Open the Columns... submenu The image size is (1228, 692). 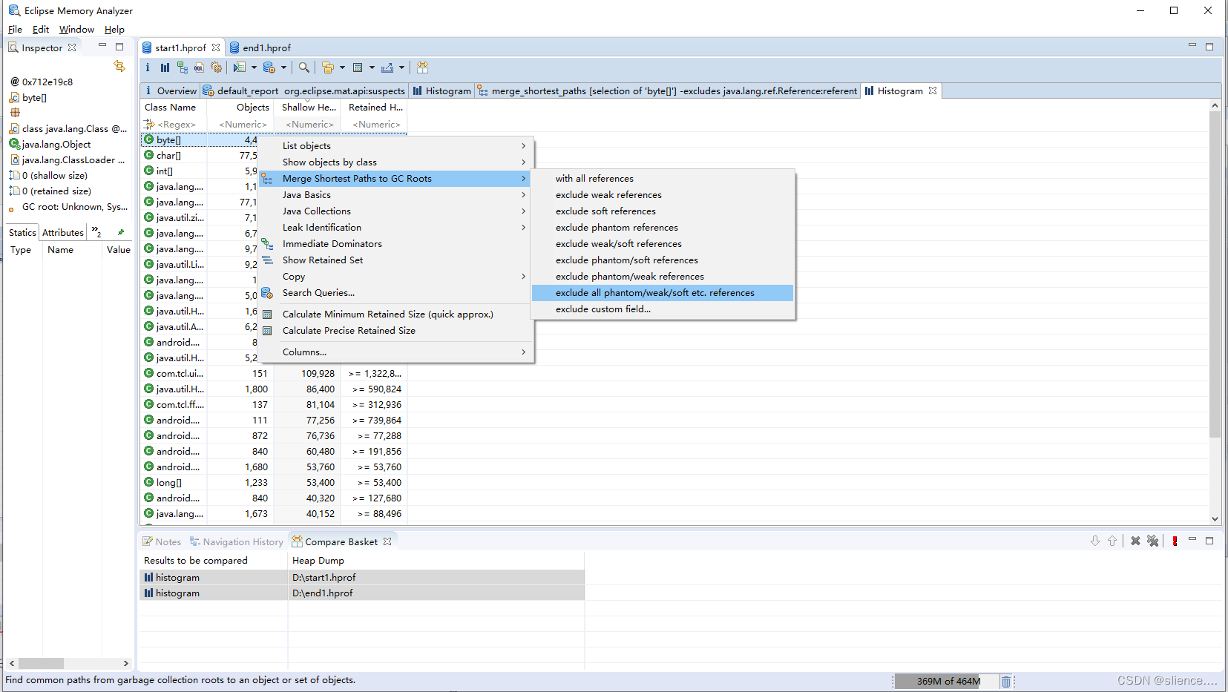pyautogui.click(x=395, y=352)
